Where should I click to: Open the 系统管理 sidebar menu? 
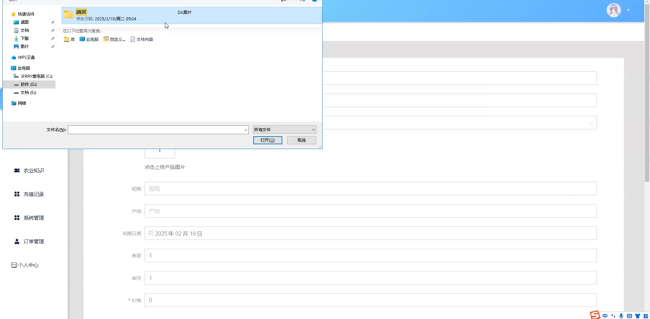coord(29,218)
